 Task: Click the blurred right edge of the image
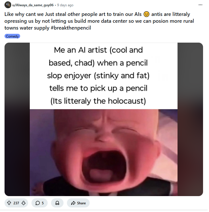(x=190, y=119)
